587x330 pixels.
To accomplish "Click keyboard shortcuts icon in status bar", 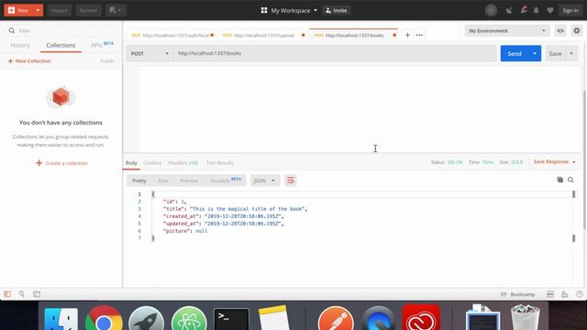I will tap(565, 294).
